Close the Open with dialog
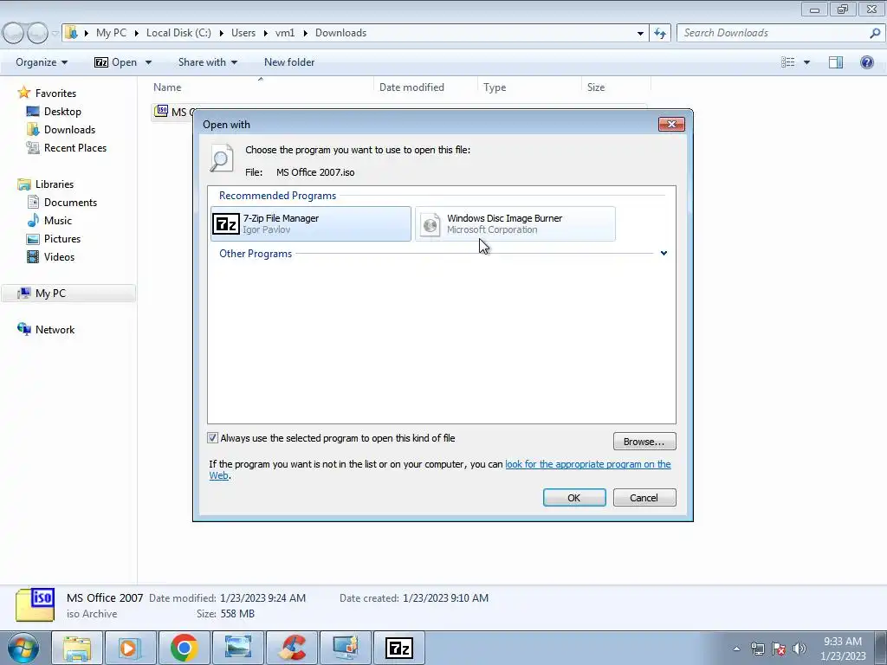The height and width of the screenshot is (665, 887). (671, 125)
